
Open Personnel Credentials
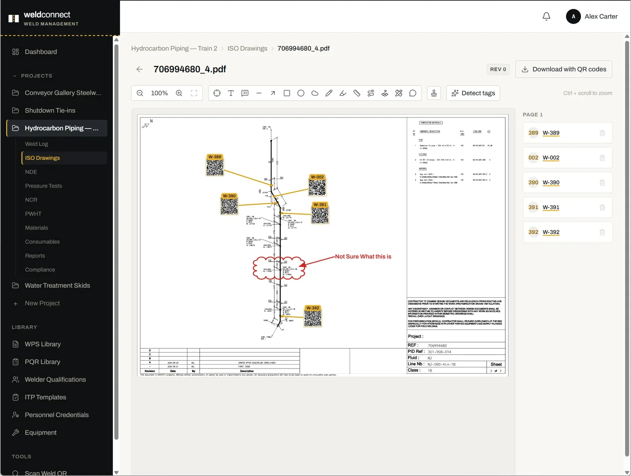tap(57, 415)
